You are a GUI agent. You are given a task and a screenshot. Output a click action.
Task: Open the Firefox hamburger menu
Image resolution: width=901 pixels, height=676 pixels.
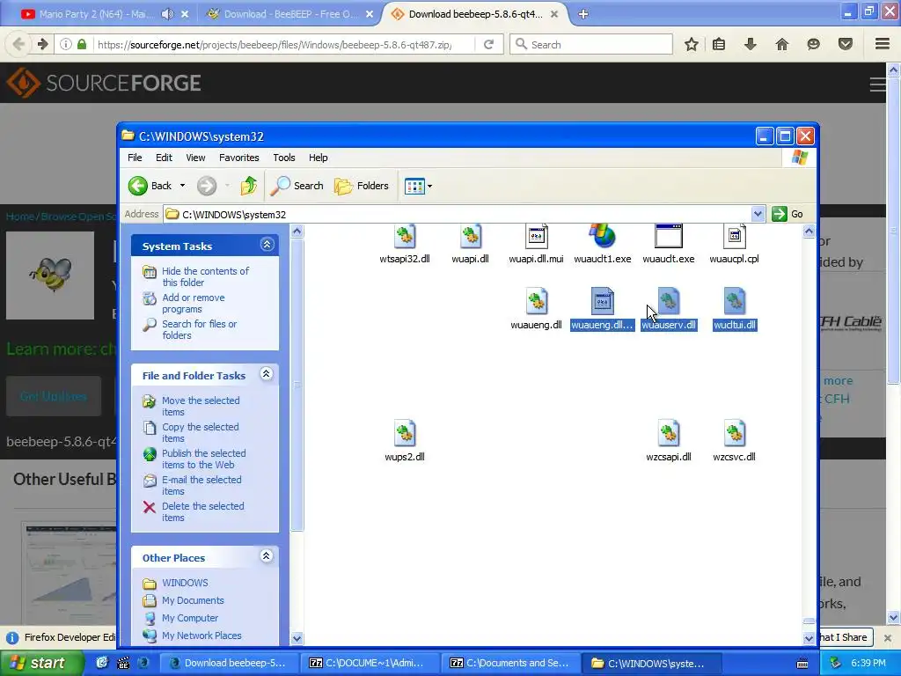[882, 44]
